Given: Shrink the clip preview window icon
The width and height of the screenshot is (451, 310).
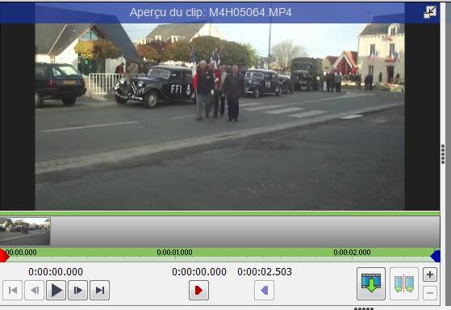Looking at the screenshot, I should pyautogui.click(x=430, y=12).
